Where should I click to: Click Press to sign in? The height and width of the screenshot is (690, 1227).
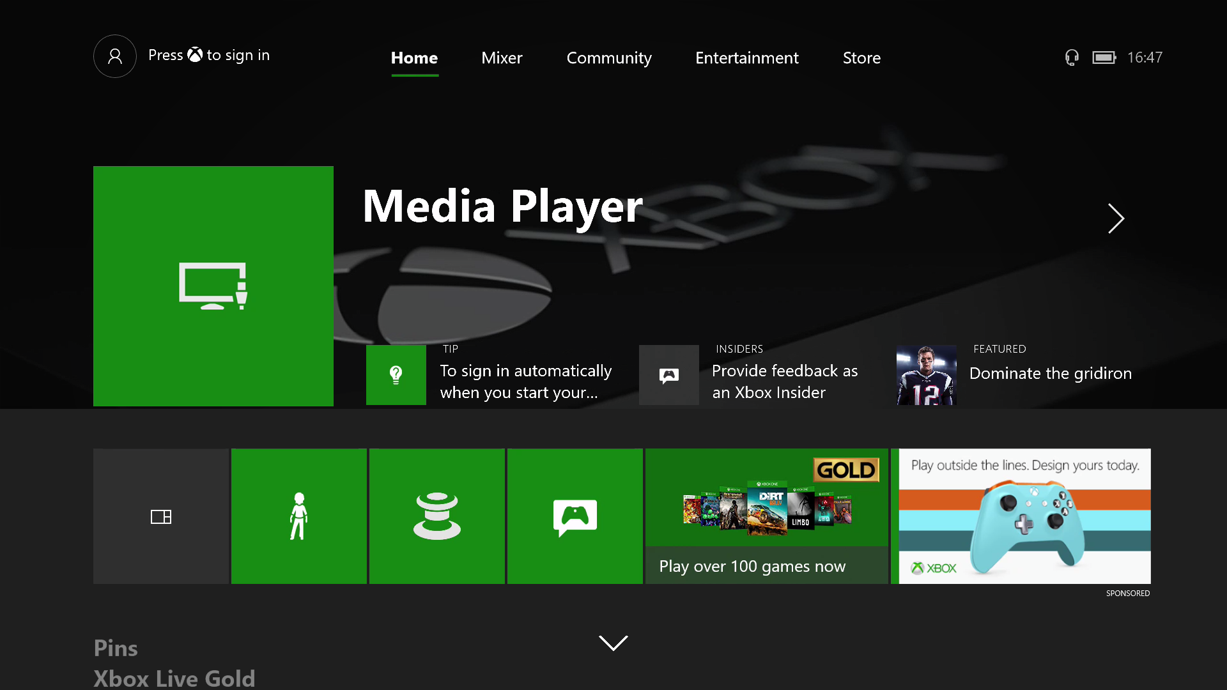click(209, 56)
